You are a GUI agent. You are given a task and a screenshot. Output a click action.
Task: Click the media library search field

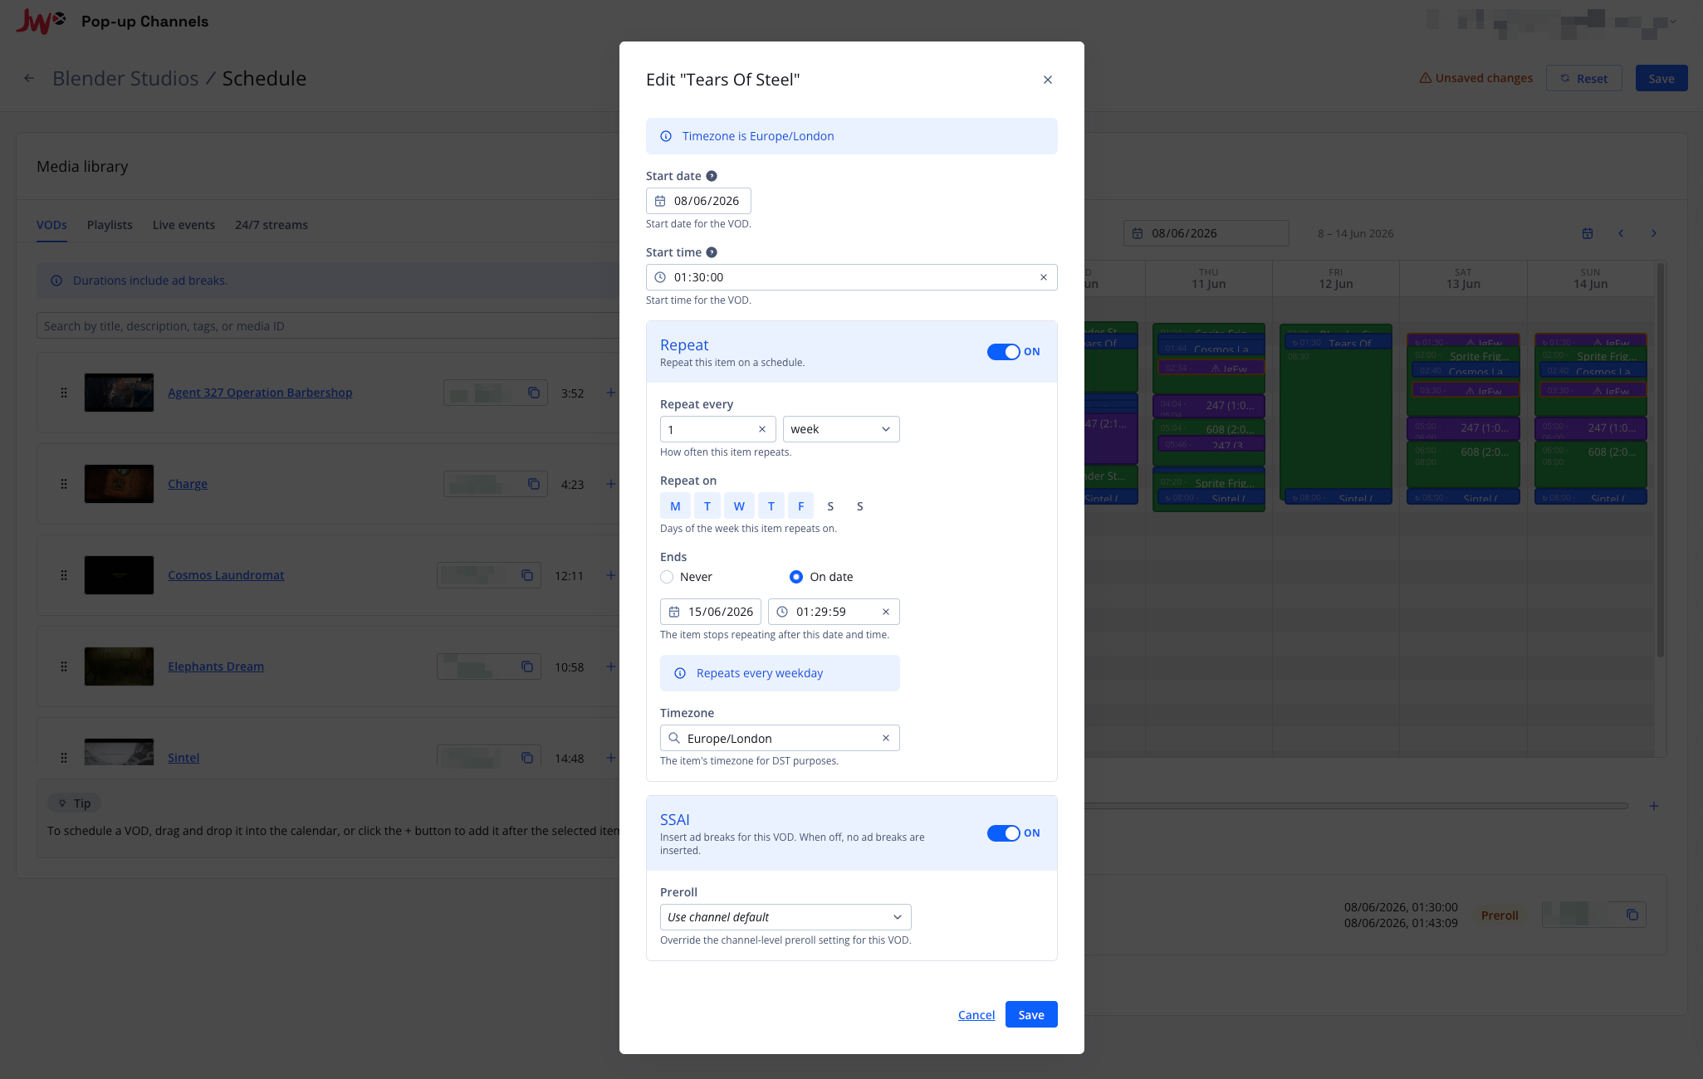328,326
